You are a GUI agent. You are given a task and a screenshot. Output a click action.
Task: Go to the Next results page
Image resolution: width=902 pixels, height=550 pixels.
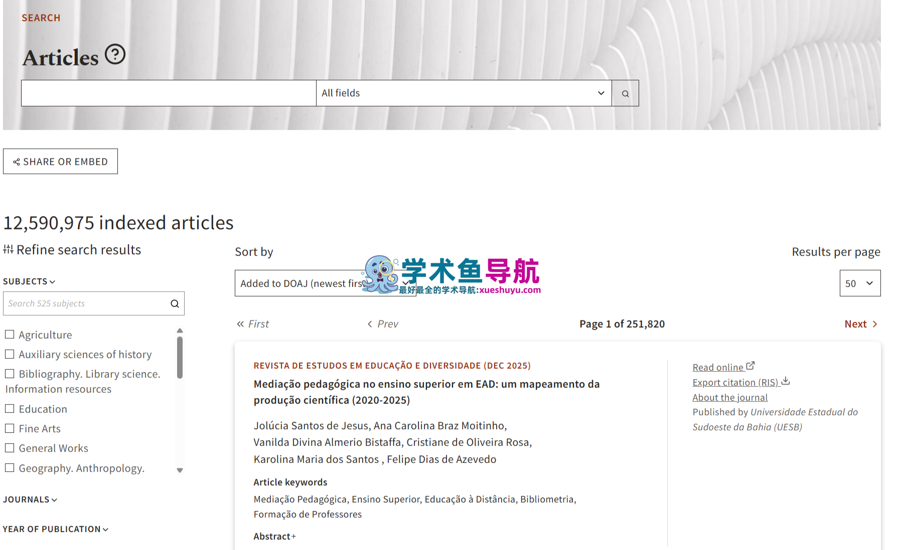[860, 324]
